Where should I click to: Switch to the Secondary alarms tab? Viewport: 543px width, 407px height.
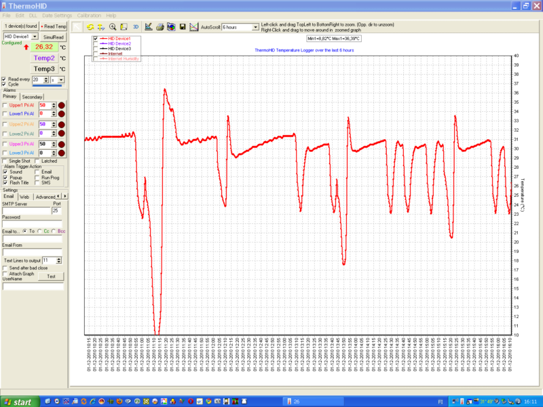(32, 97)
